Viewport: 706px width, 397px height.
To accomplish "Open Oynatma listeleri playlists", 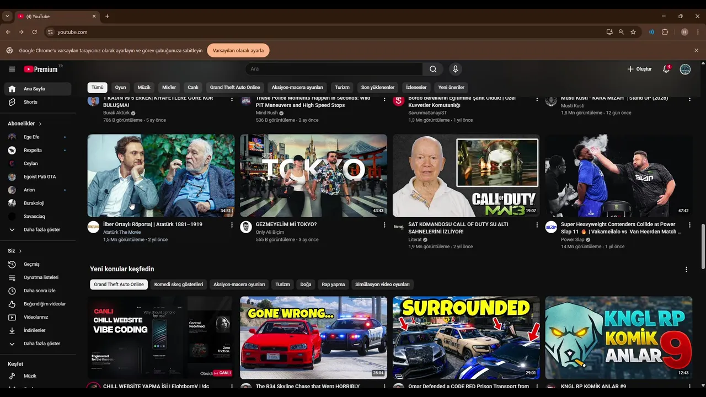I will tap(38, 277).
